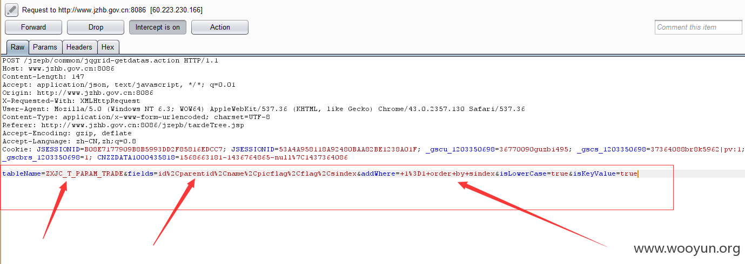Image resolution: width=745 pixels, height=264 pixels.
Task: Click the Accept: application/json header line
Action: point(119,85)
